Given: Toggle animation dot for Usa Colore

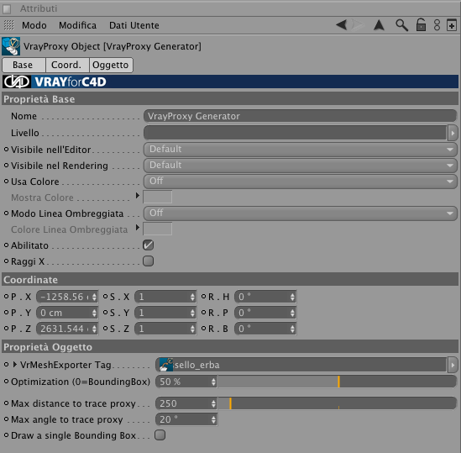Looking at the screenshot, I should click(x=6, y=181).
